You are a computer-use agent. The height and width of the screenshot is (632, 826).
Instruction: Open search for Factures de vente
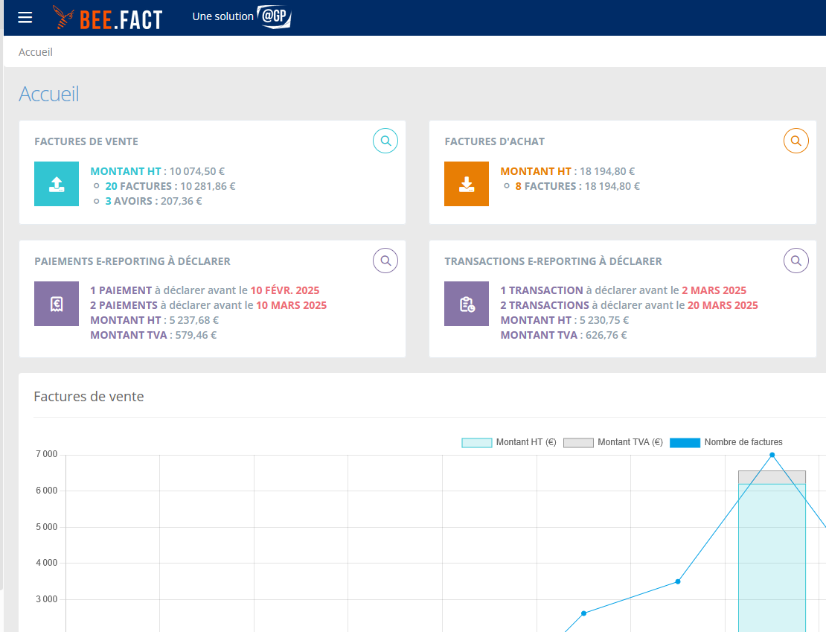coord(385,140)
